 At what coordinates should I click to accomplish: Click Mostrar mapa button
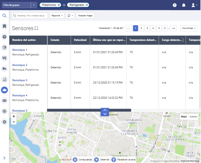[85, 15]
